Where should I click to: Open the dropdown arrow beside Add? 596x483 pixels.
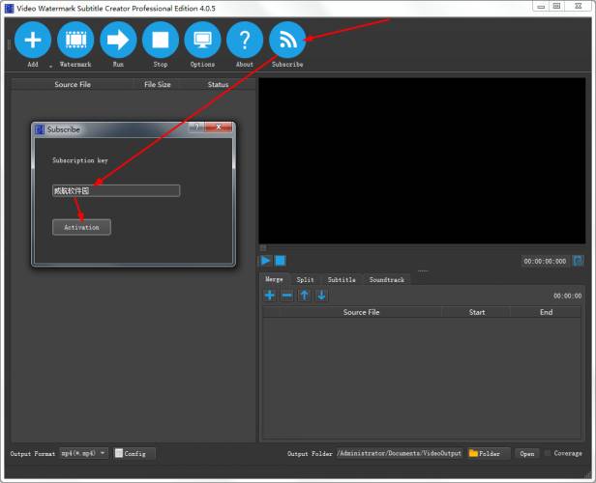point(50,67)
